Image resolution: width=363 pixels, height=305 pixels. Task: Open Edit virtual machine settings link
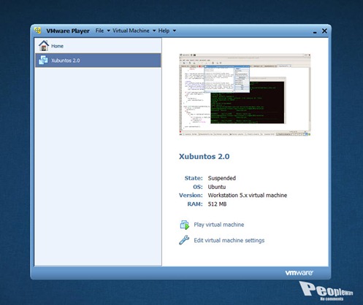(229, 240)
